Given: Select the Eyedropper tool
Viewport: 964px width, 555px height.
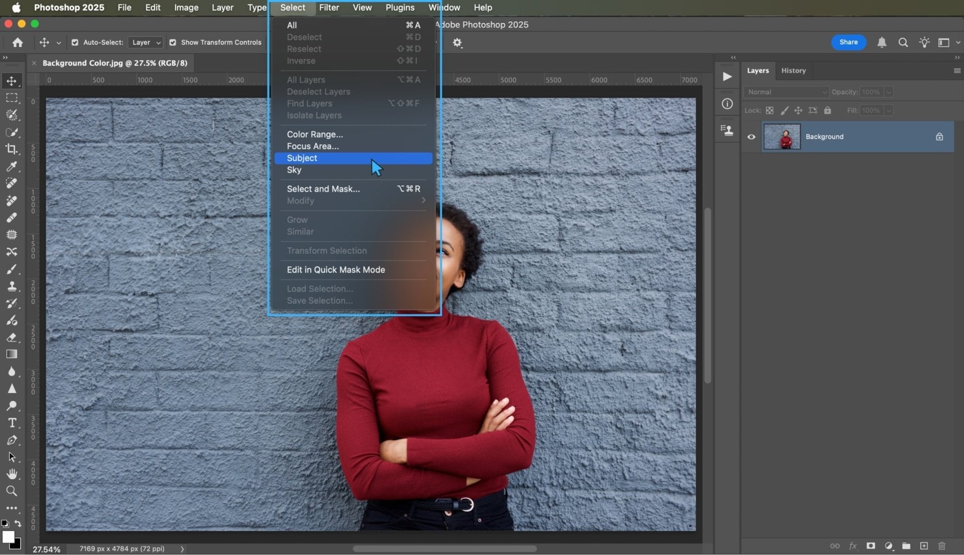Looking at the screenshot, I should pyautogui.click(x=12, y=167).
